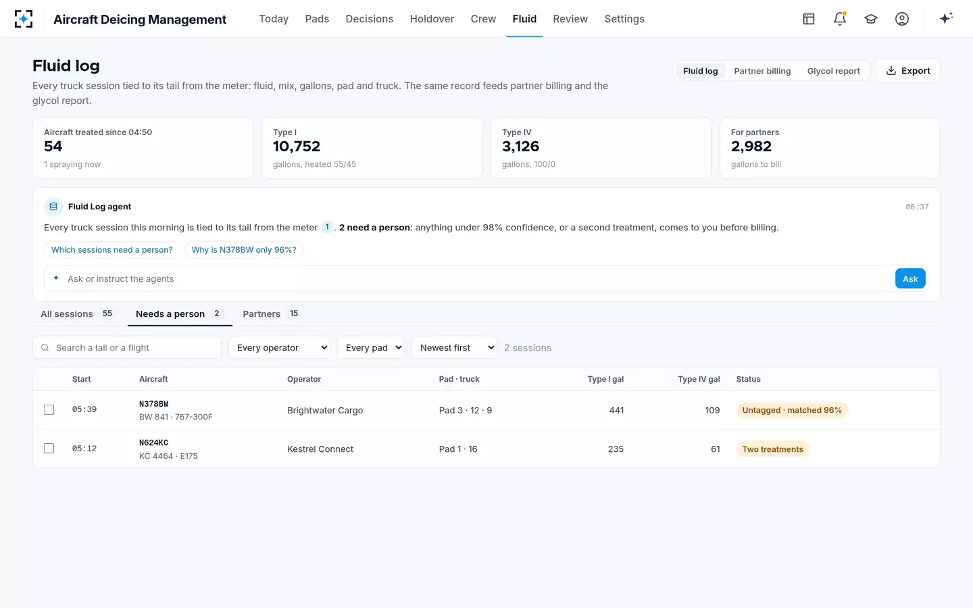Open the training graduation cap icon
973x608 pixels.
click(x=871, y=19)
